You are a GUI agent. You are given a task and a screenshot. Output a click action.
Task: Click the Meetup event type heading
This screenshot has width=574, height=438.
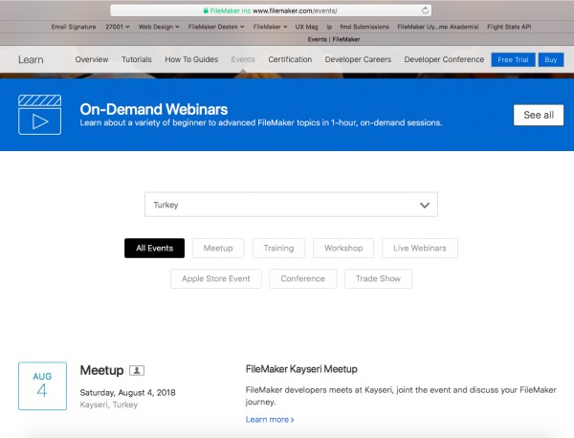(x=101, y=370)
